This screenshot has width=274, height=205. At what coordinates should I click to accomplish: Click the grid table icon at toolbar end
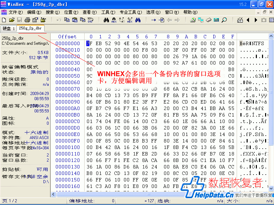click(271, 20)
